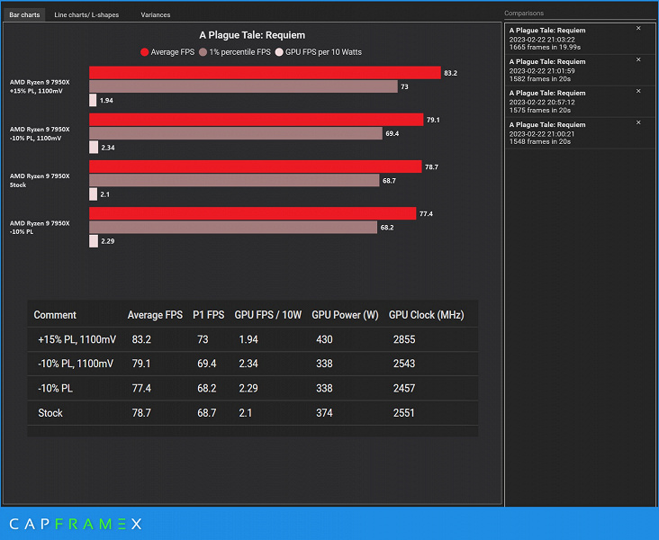Click the 69.4 percentile FPS bar
The width and height of the screenshot is (659, 540).
coord(236,133)
